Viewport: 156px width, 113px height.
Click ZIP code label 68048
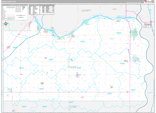coord(119,33)
